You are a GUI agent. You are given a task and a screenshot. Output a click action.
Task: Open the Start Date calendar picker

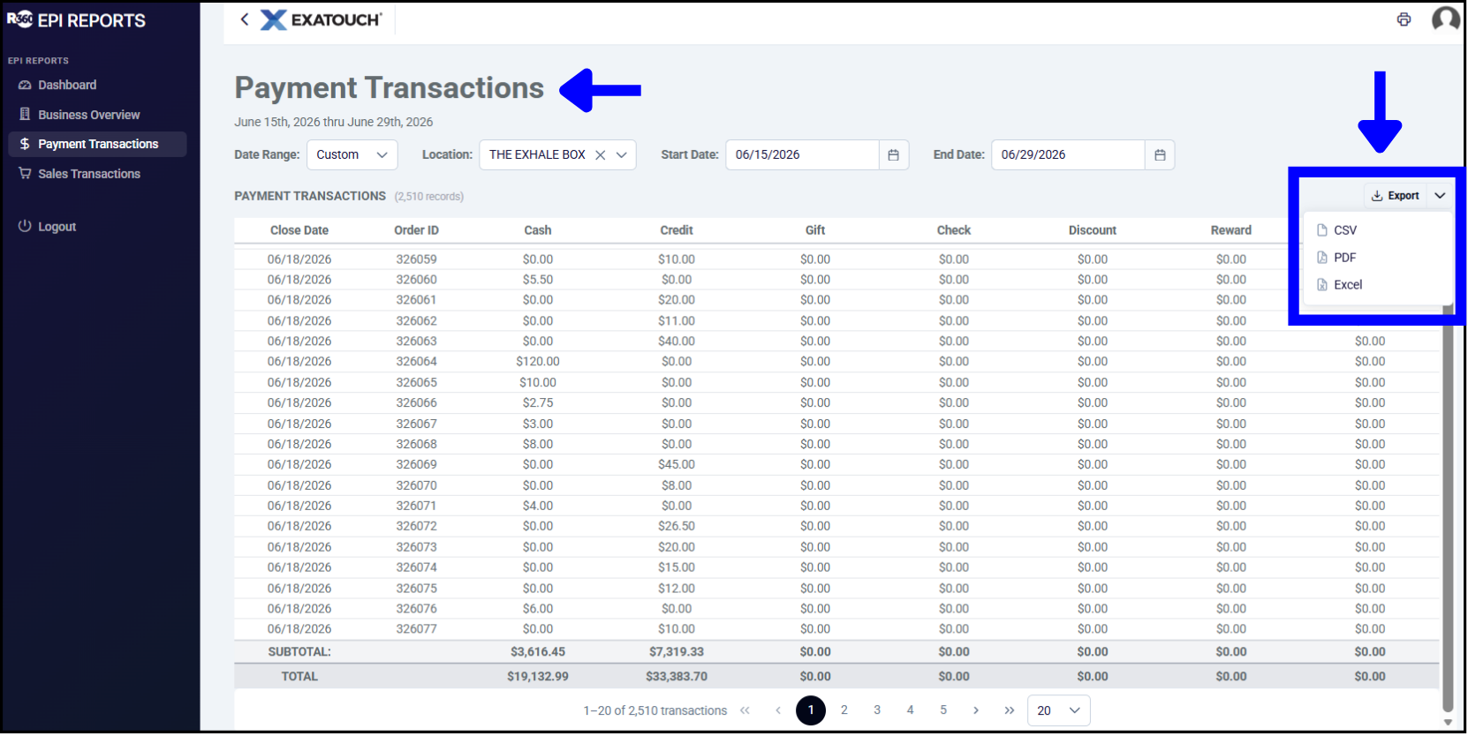tap(893, 154)
